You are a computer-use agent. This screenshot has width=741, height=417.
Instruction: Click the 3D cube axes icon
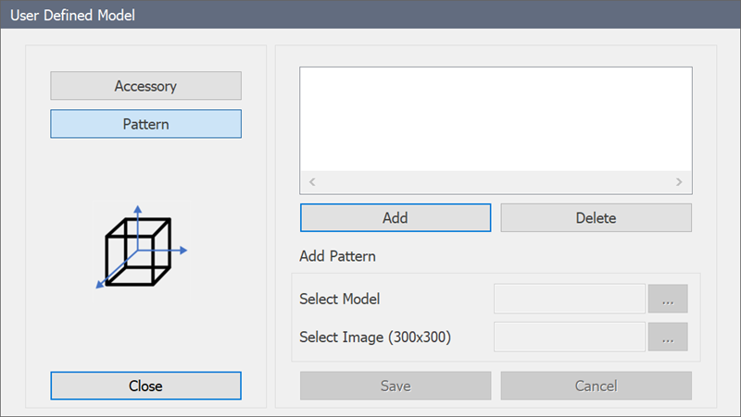142,248
